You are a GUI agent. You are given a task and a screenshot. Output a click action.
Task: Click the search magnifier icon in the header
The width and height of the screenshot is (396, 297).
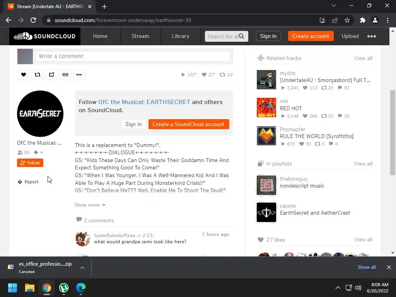[x=241, y=36]
